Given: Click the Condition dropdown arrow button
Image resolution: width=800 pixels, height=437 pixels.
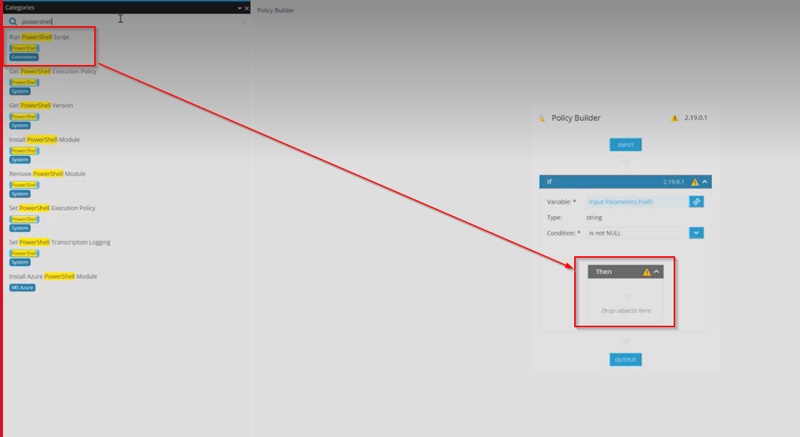Looking at the screenshot, I should (696, 233).
